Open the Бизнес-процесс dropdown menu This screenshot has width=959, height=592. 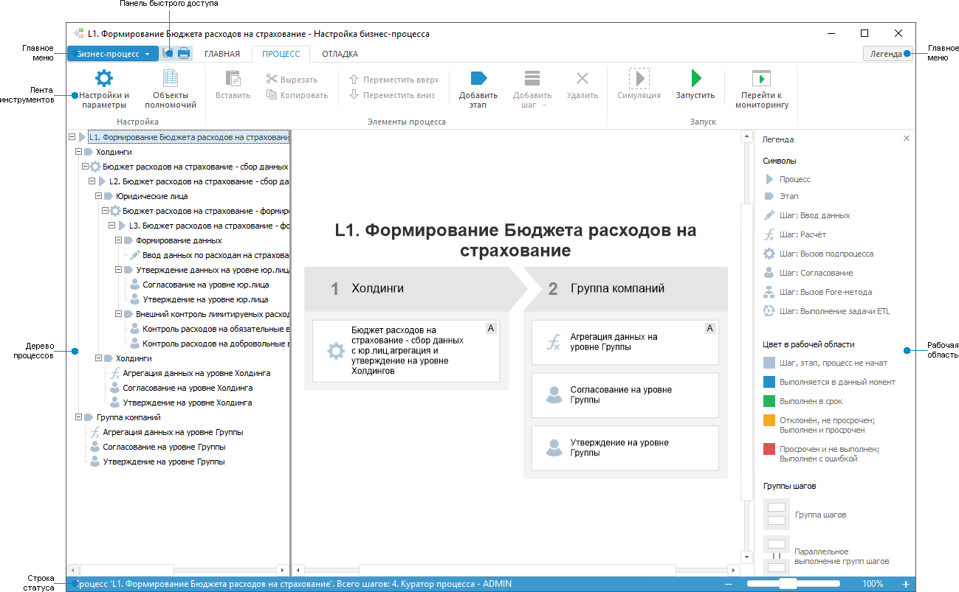click(x=113, y=54)
